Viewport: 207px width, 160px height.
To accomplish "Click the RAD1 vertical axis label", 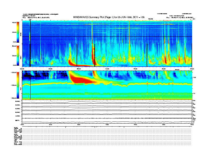I will pos(21,58).
